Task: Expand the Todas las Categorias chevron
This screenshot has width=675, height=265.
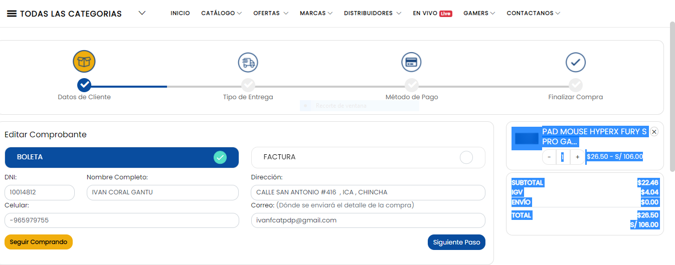Action: 142,14
